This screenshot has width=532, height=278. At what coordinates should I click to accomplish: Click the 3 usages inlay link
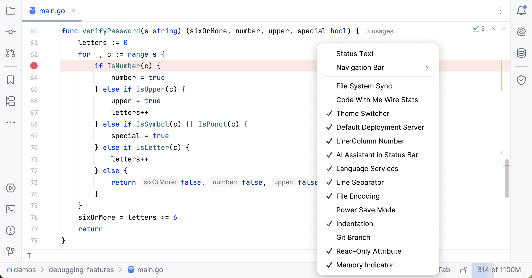(x=380, y=31)
